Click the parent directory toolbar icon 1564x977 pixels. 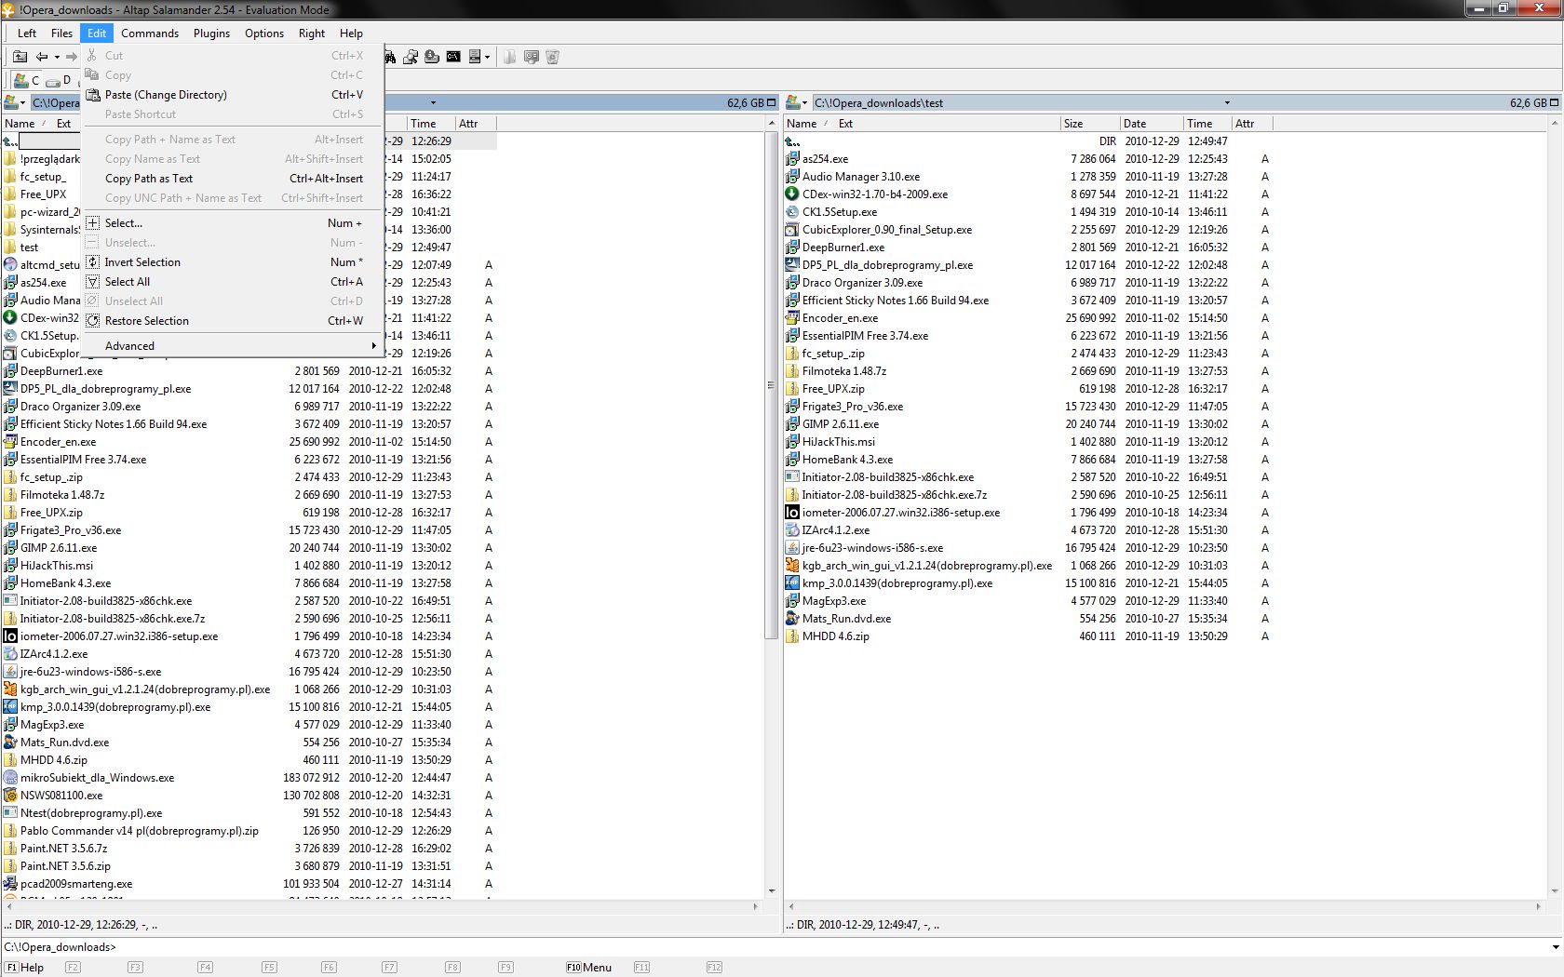pos(20,57)
